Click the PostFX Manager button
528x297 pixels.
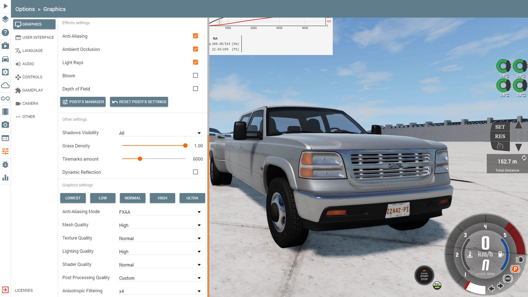click(83, 102)
